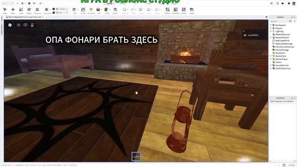Select the Select tool in the toolbar
Image resolution: width=297 pixels, height=167 pixels.
[5, 10]
